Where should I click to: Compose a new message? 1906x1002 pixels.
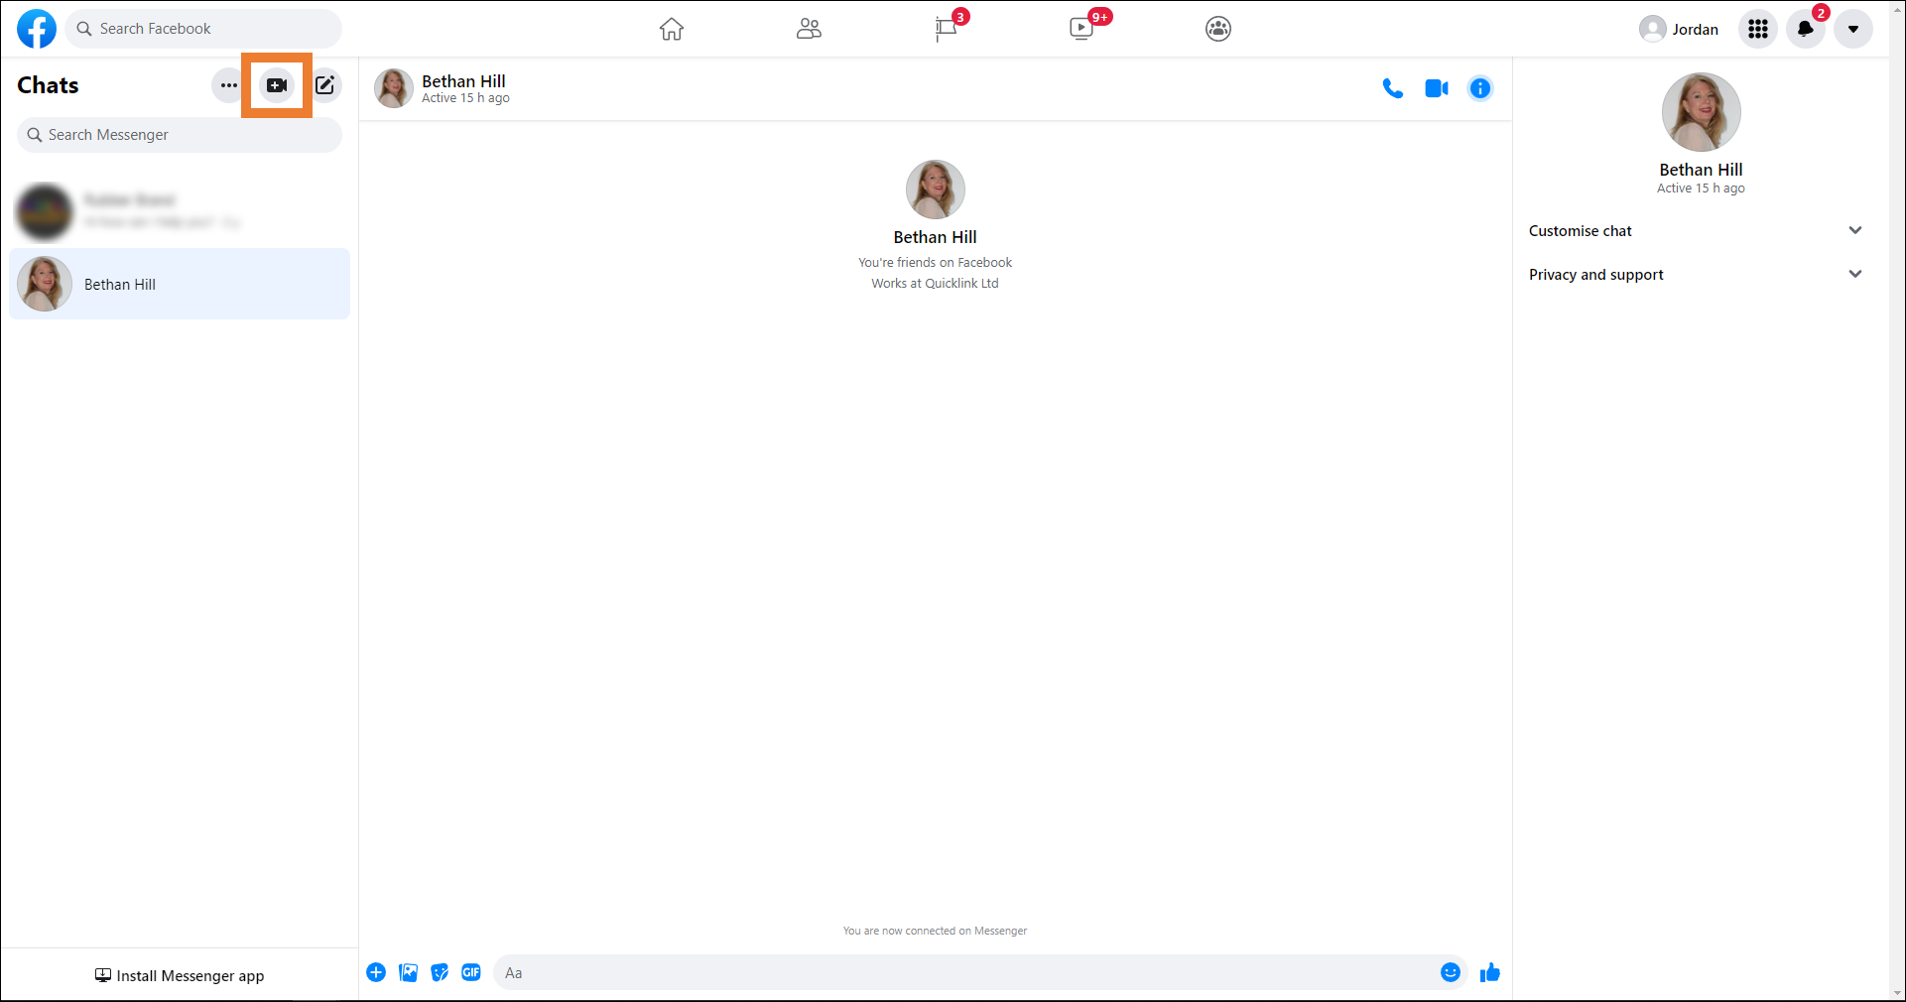(325, 85)
